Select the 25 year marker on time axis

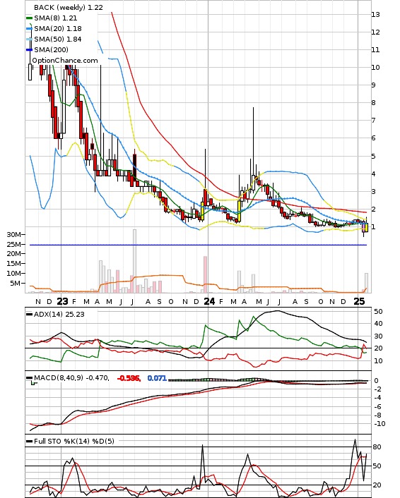(x=359, y=301)
